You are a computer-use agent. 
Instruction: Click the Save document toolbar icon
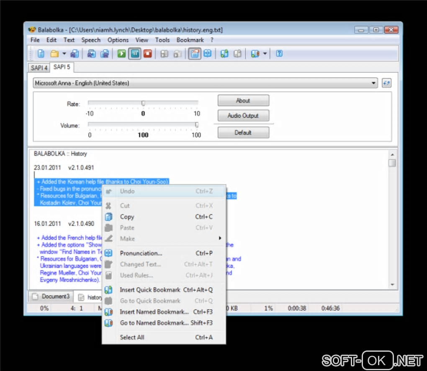point(75,54)
